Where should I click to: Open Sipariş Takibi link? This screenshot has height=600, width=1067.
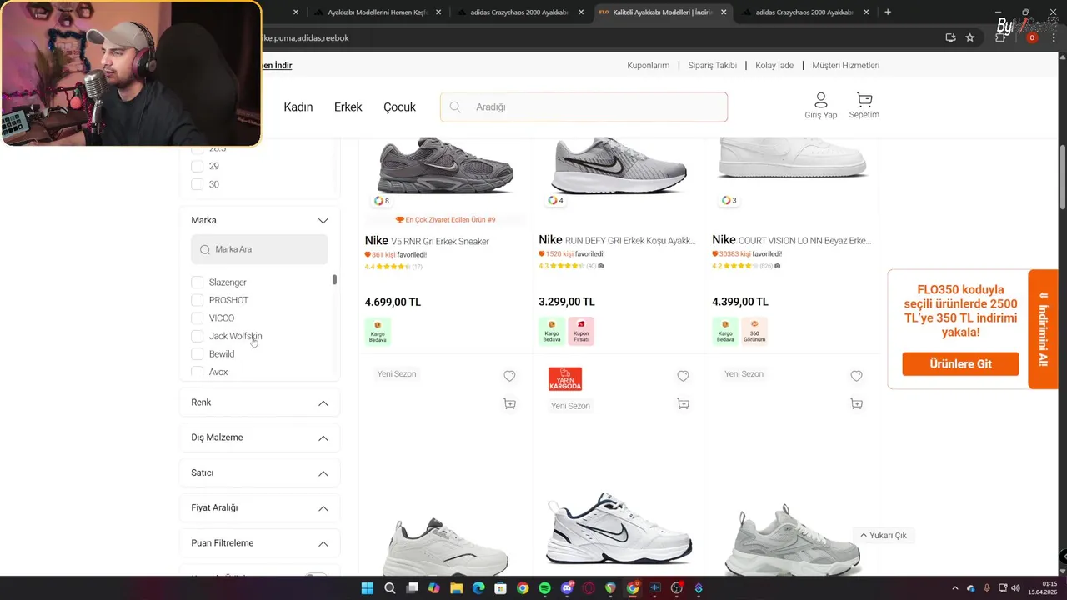click(713, 65)
